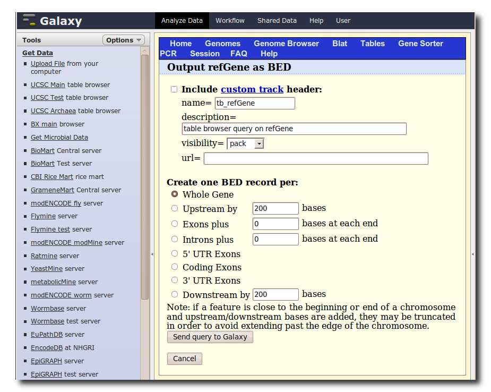Open the Tables page
This screenshot has width=491, height=392.
tap(372, 44)
